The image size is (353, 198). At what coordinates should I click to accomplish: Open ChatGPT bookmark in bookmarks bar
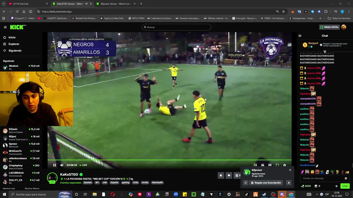55,18
